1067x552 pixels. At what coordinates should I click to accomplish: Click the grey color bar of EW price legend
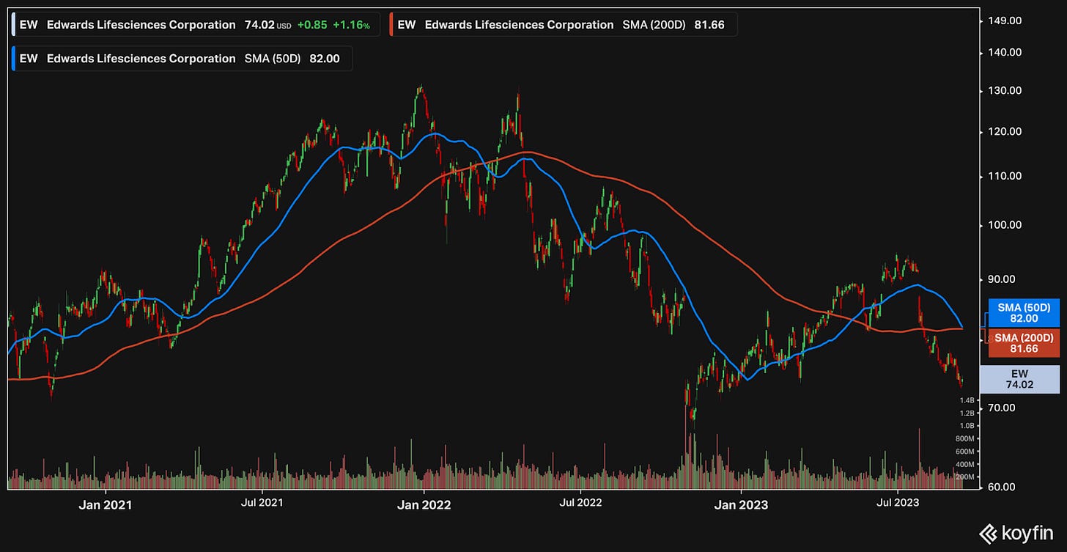(15, 24)
